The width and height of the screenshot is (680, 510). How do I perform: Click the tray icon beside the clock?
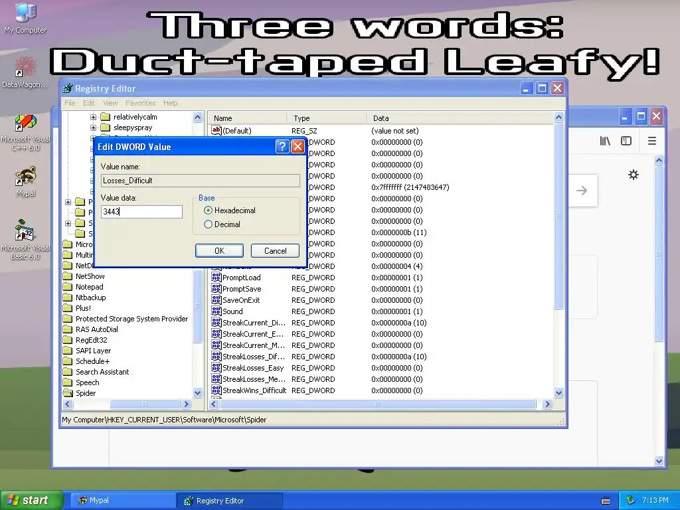pos(630,500)
